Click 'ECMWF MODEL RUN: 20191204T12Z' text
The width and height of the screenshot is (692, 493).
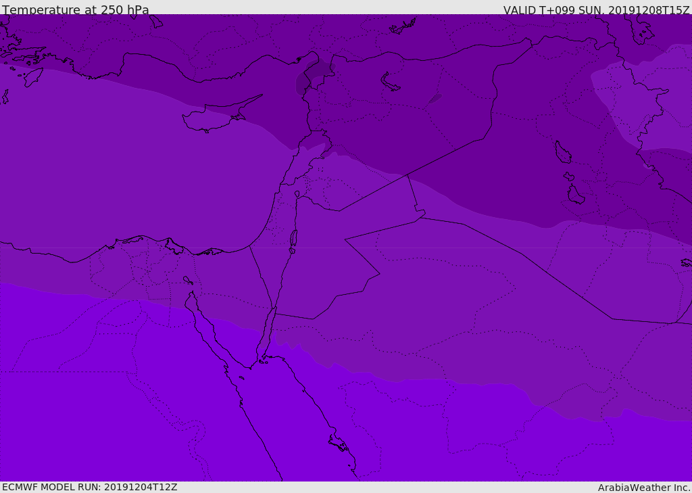click(90, 487)
